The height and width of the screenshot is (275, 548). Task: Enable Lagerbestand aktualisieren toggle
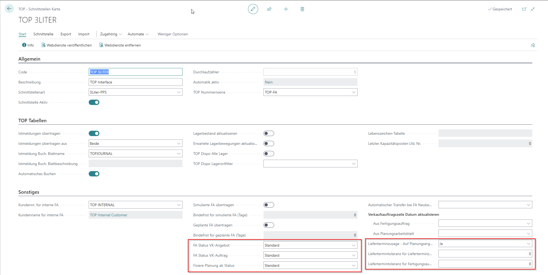(x=269, y=133)
